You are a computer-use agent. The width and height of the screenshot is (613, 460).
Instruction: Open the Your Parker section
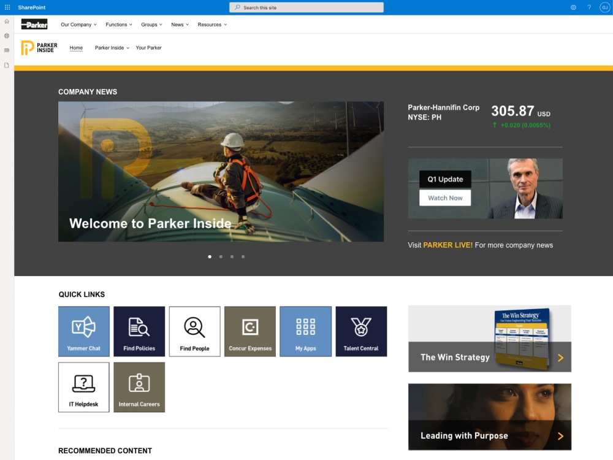pyautogui.click(x=148, y=47)
